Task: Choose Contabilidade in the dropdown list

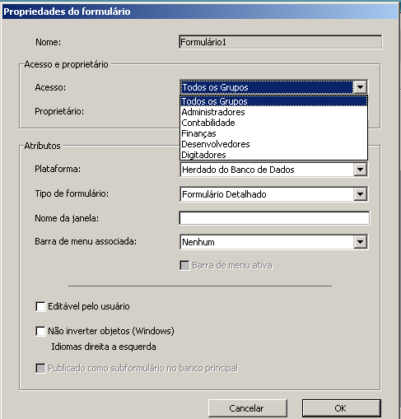Action: (x=273, y=123)
